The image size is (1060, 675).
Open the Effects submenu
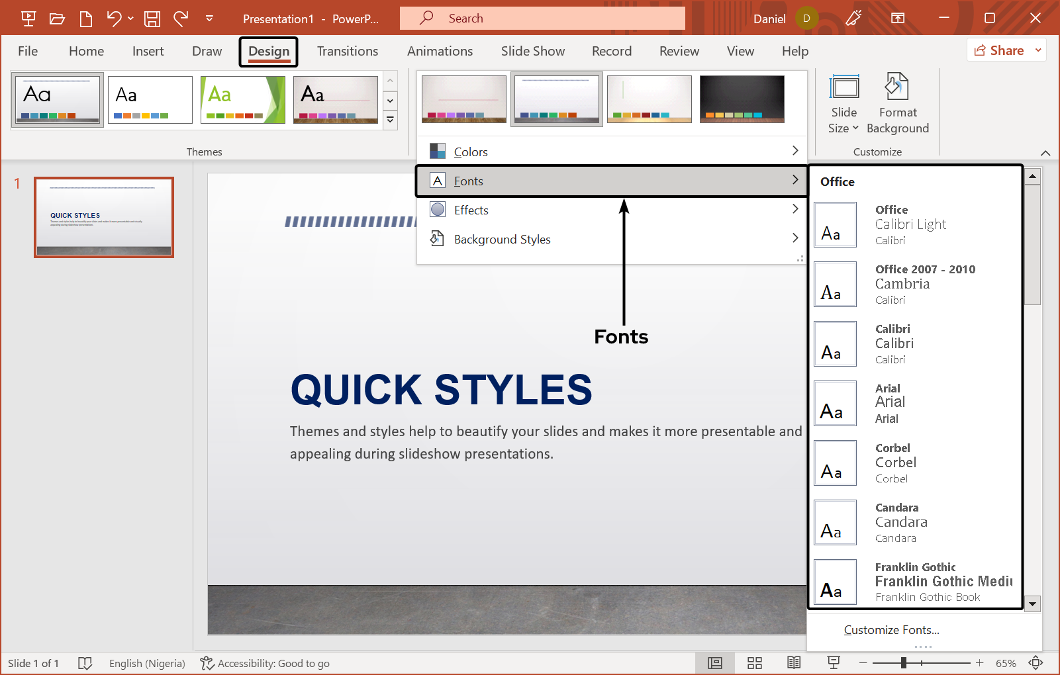(471, 209)
